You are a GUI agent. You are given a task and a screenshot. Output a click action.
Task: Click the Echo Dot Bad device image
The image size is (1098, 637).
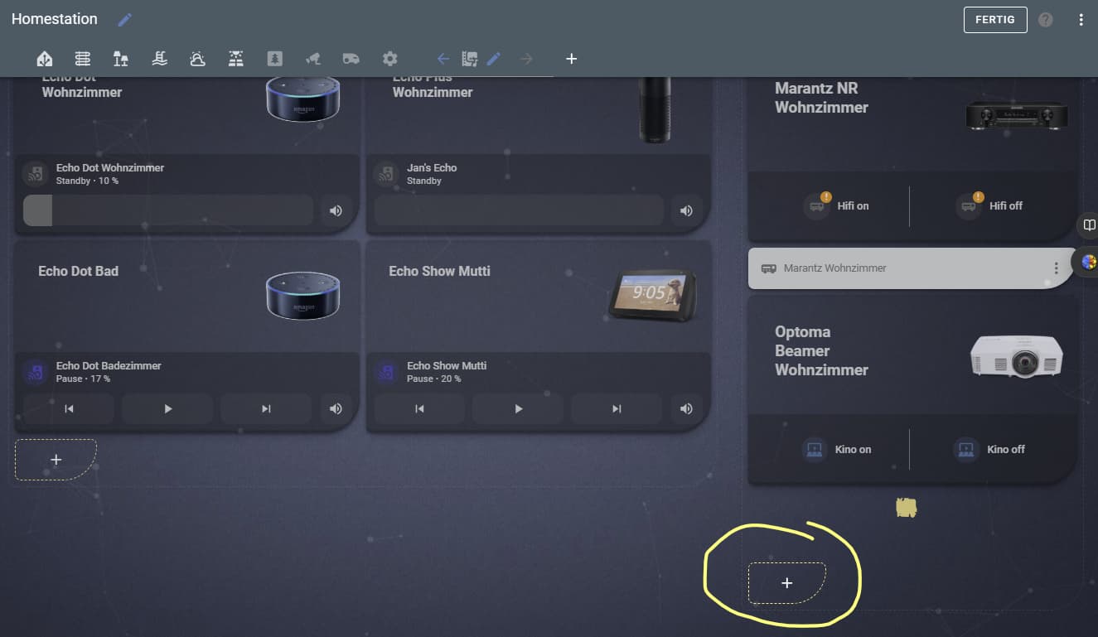(303, 295)
